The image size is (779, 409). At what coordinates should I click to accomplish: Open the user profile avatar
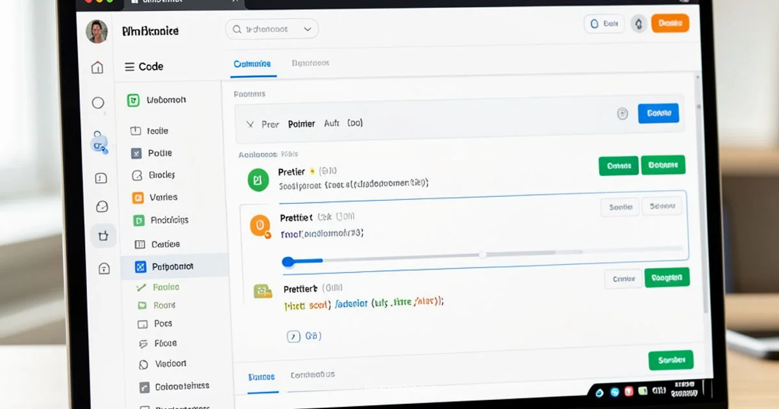point(97,31)
